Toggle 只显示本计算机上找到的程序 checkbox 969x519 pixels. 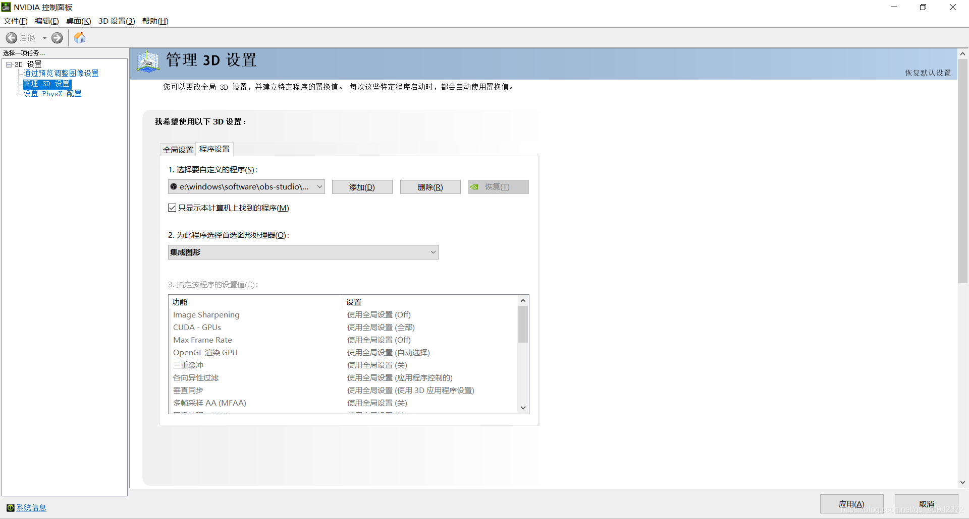172,208
